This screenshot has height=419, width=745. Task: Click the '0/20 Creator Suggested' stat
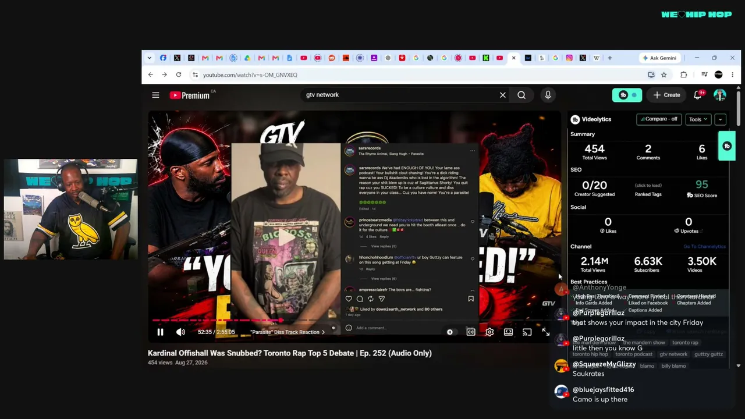594,188
